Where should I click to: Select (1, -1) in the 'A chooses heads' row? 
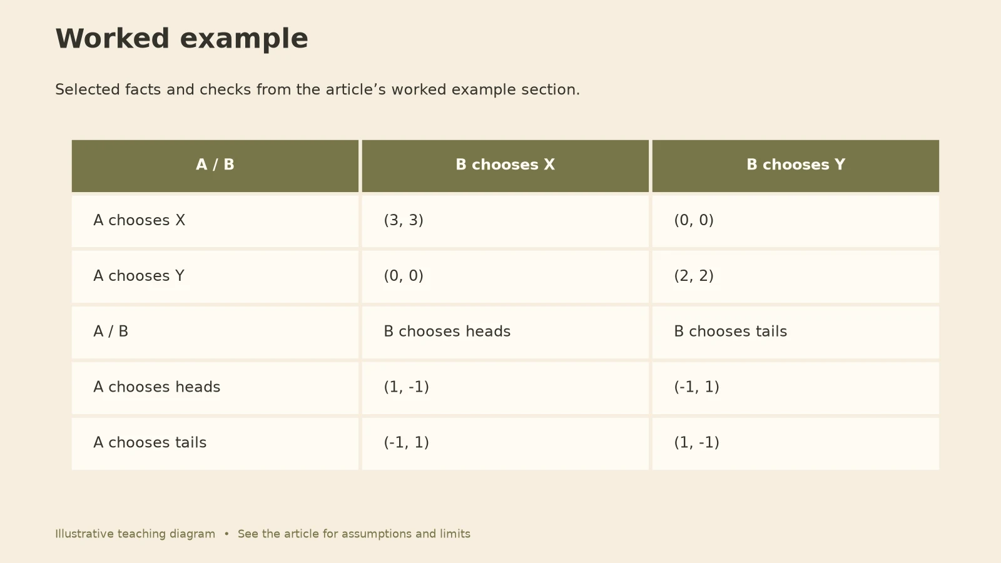tap(506, 388)
